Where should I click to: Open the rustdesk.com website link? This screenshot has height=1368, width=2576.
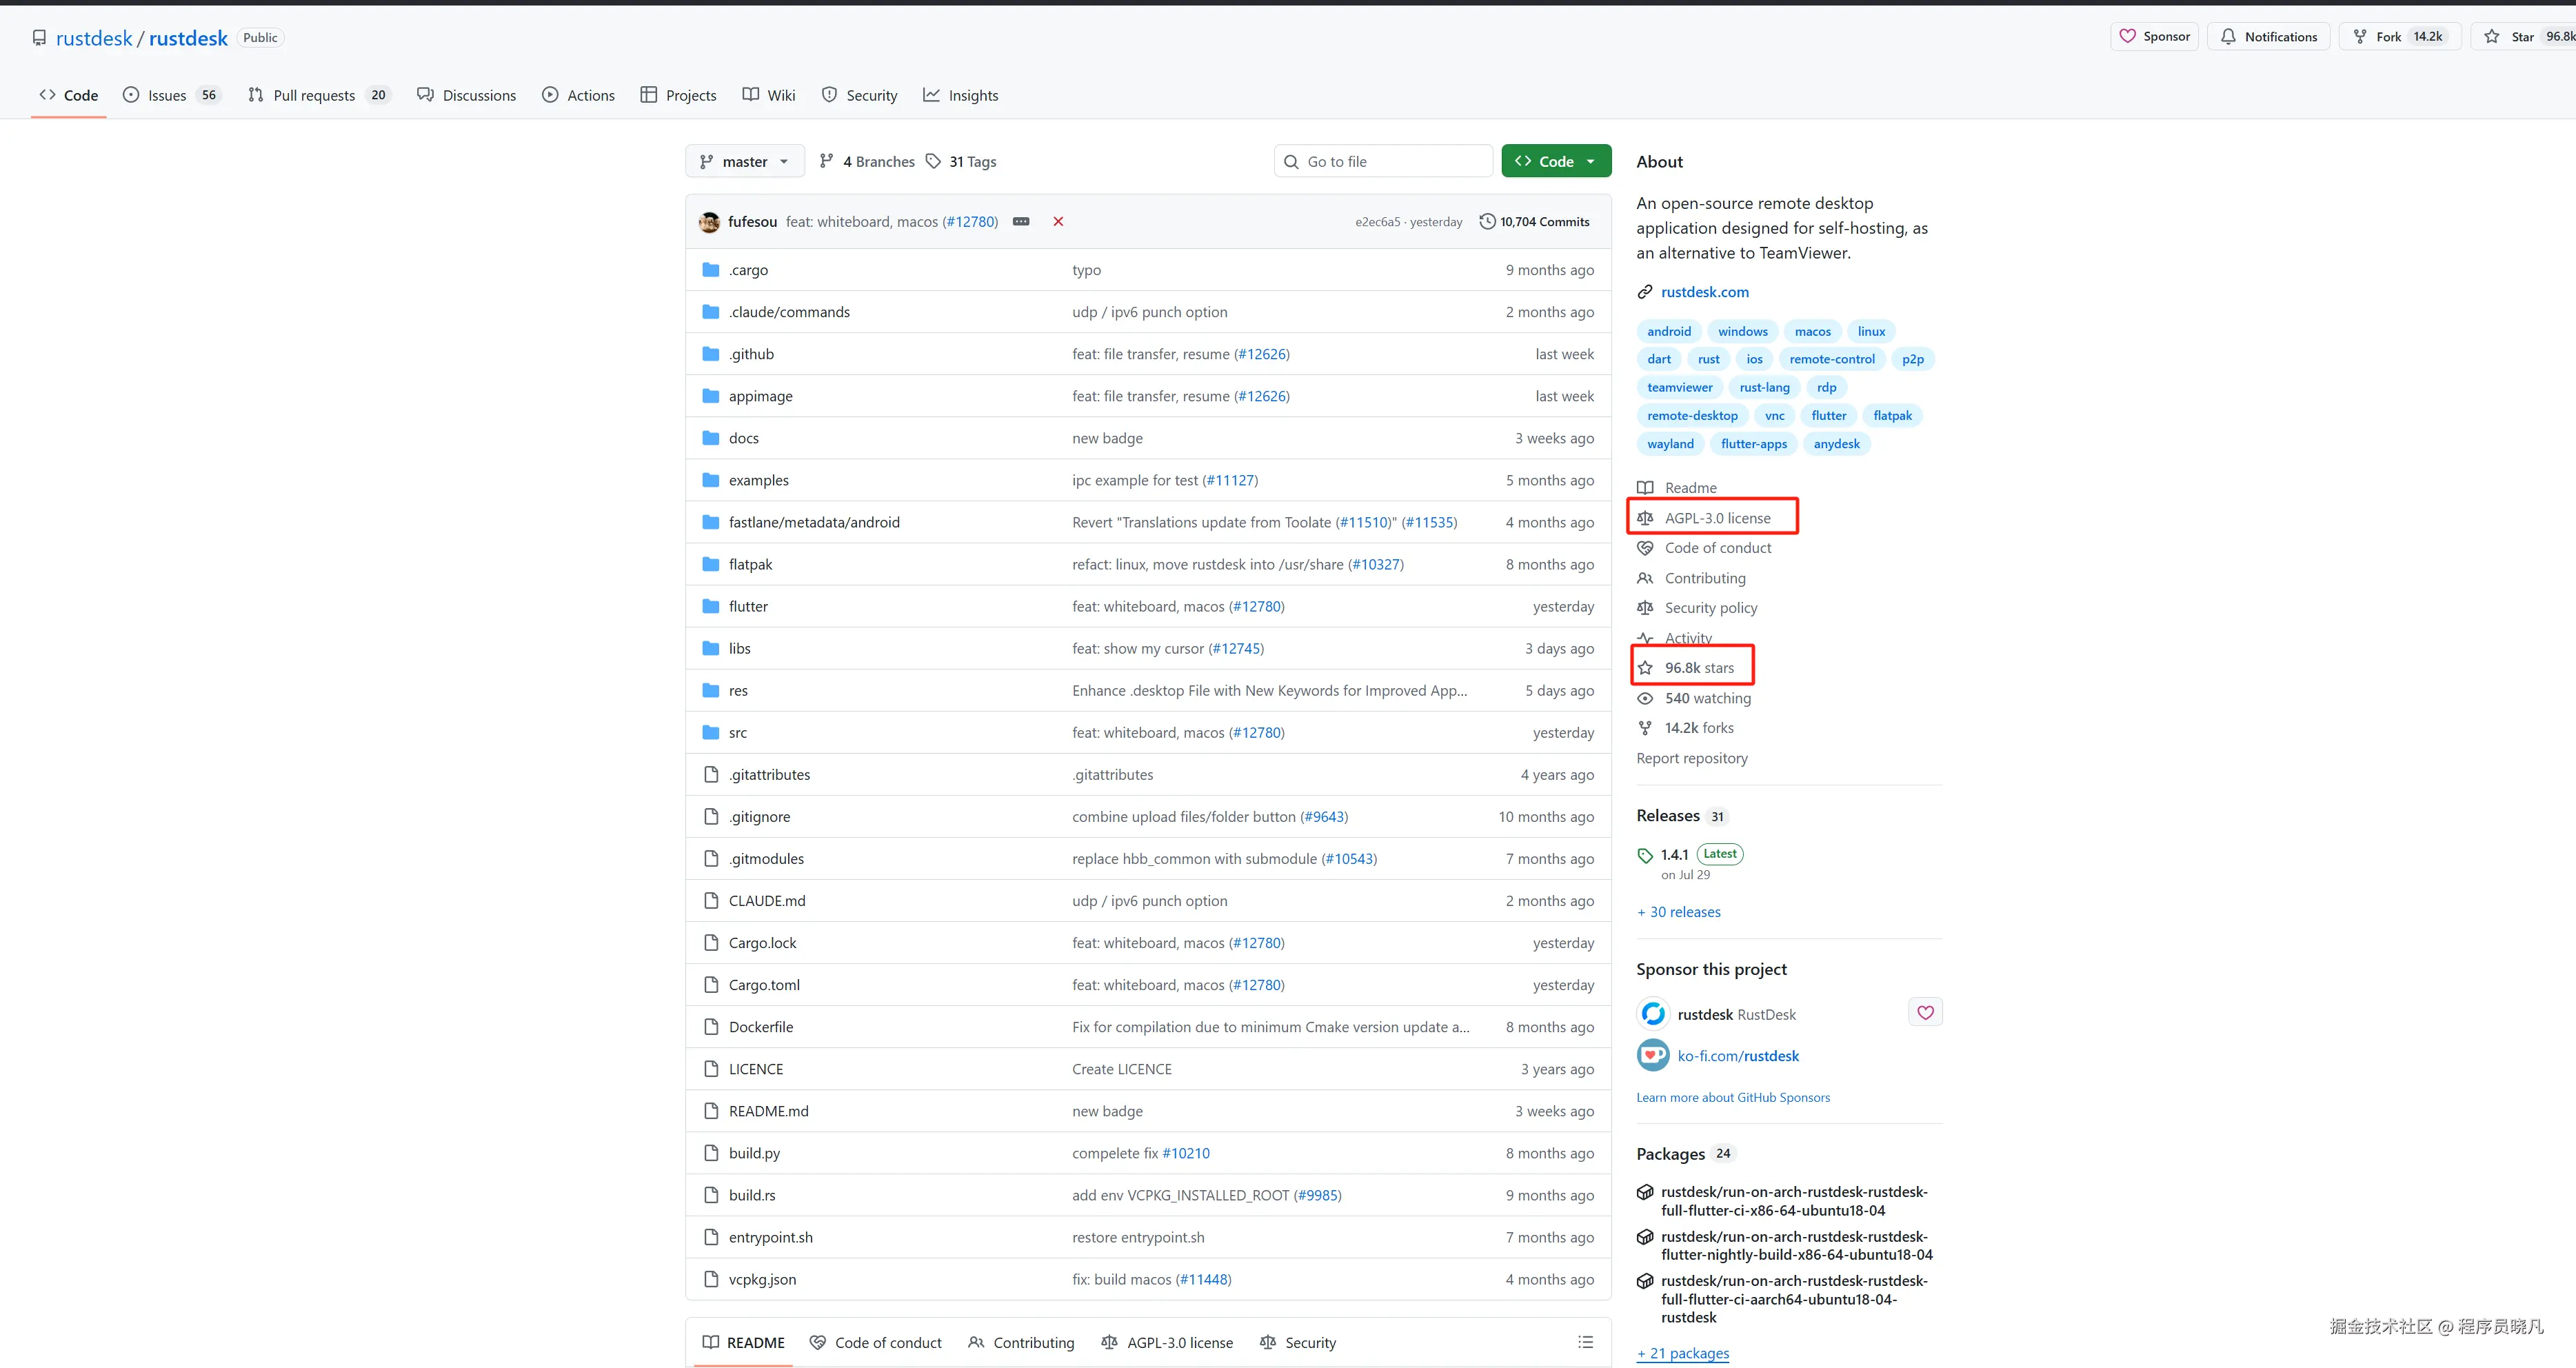(x=1704, y=292)
